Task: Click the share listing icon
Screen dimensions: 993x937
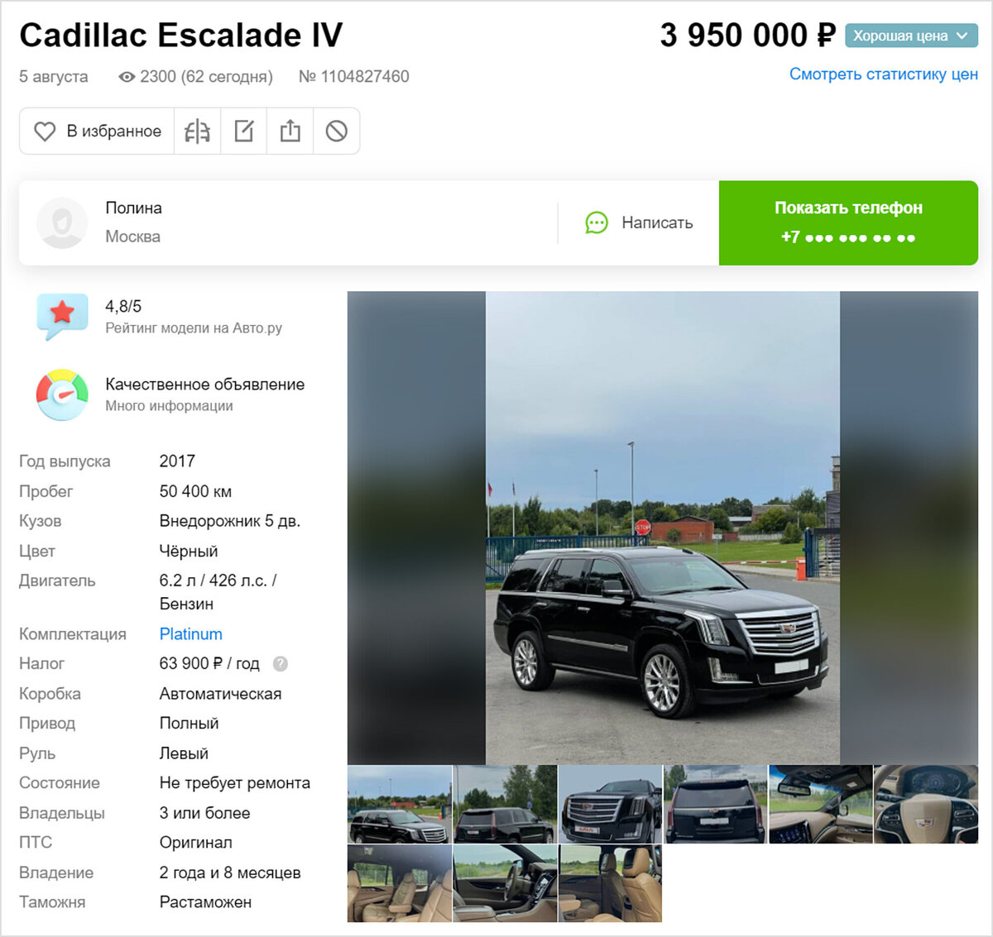Action: click(290, 131)
